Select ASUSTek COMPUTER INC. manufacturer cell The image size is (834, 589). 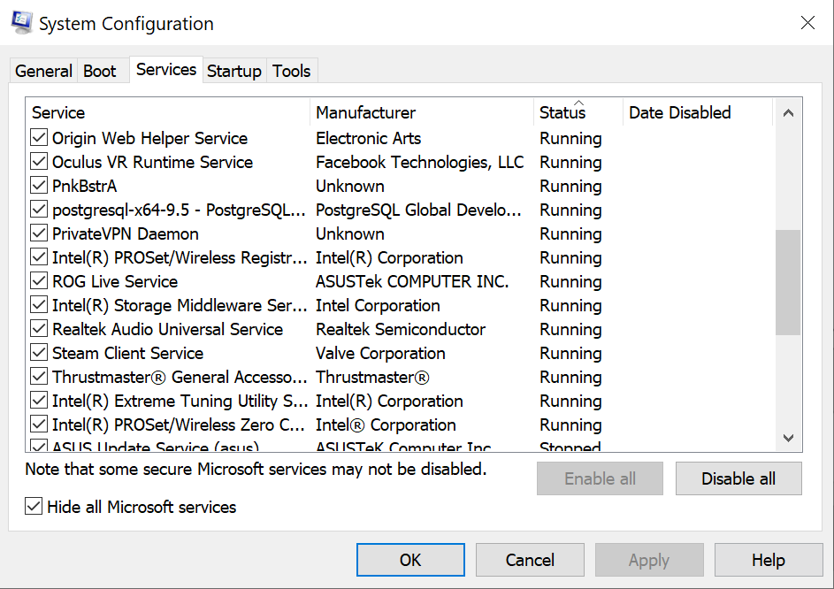point(412,281)
